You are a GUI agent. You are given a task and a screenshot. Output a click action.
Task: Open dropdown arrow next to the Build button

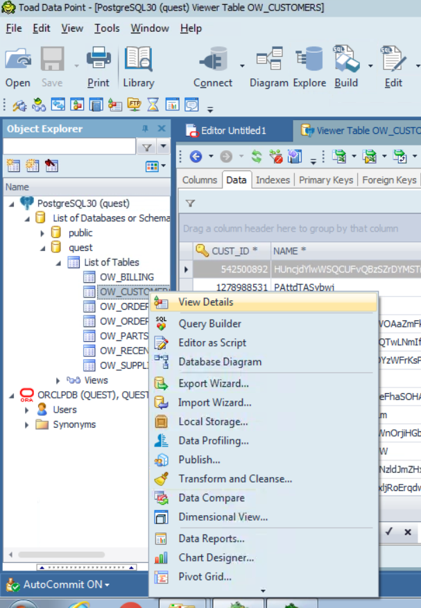pos(370,66)
